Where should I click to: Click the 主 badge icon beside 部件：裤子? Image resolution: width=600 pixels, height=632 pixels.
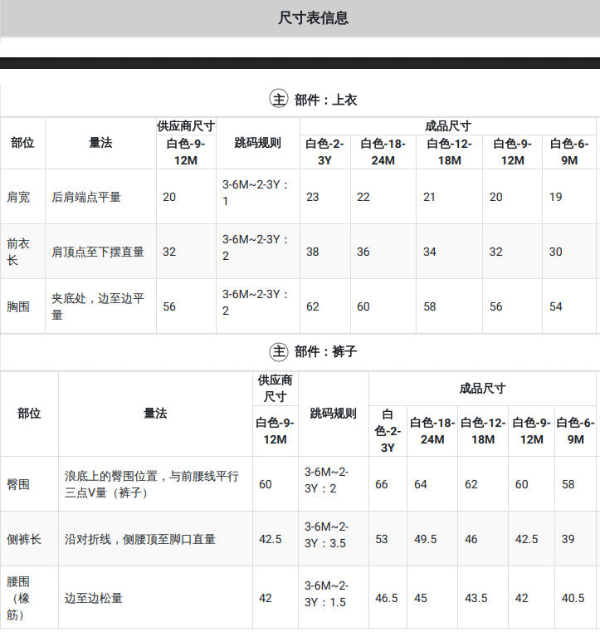279,351
